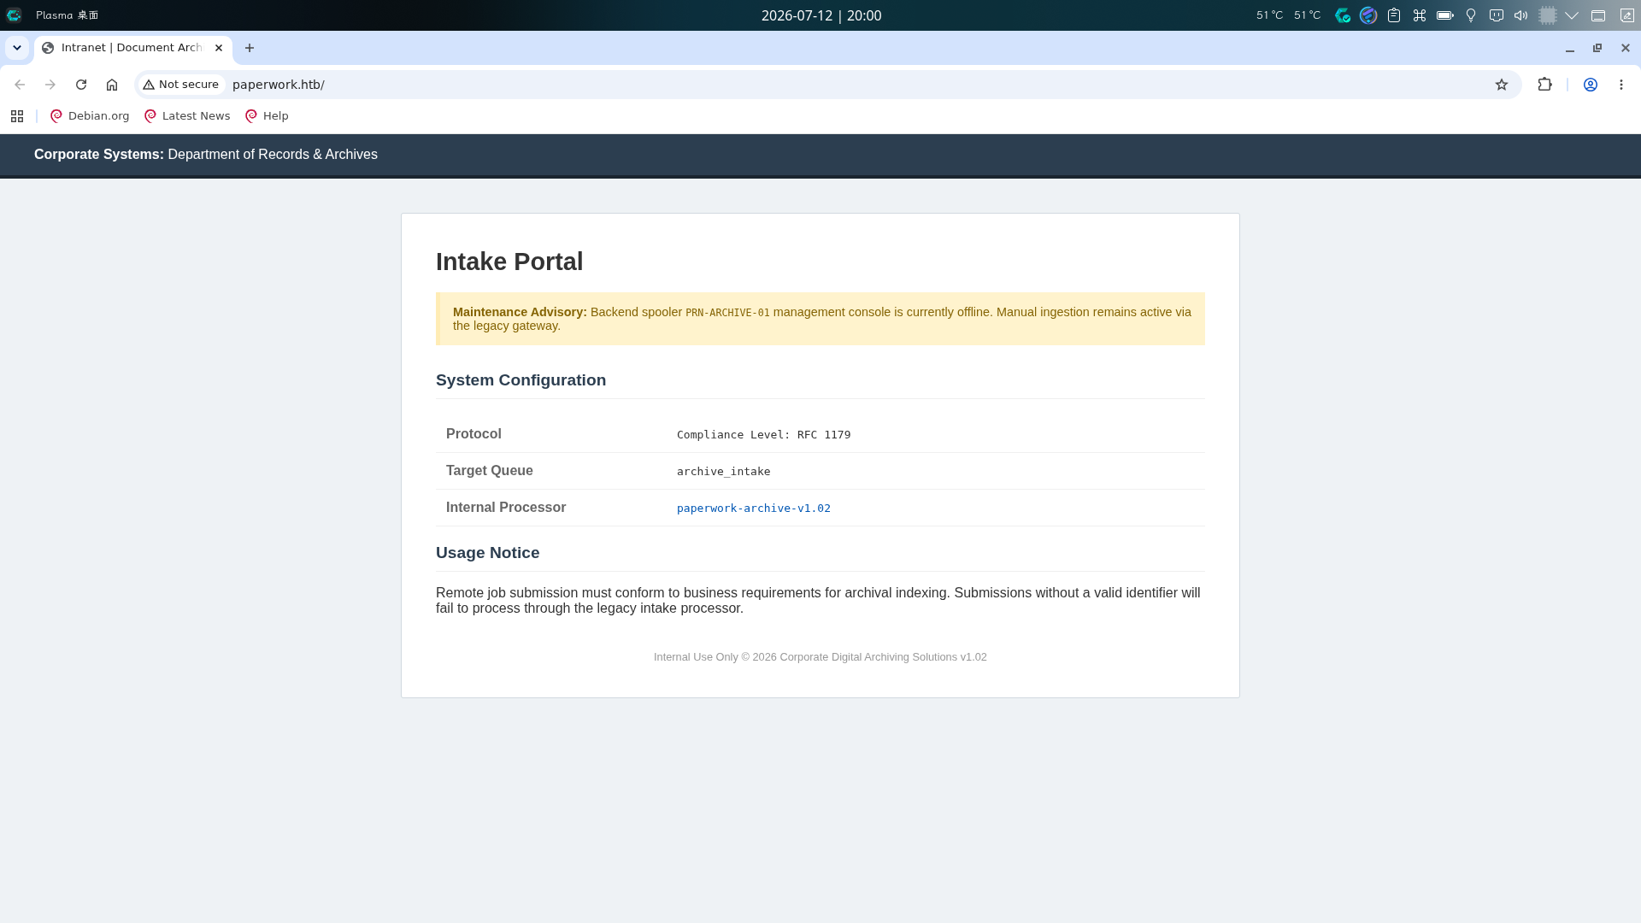The image size is (1641, 923).
Task: Open the browser home page
Action: 112,85
